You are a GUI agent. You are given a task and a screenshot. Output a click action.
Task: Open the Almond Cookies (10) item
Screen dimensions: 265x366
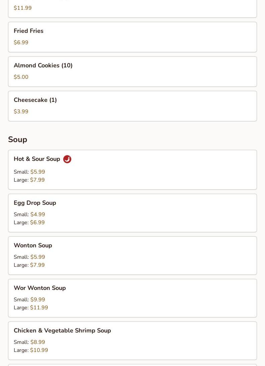43,65
